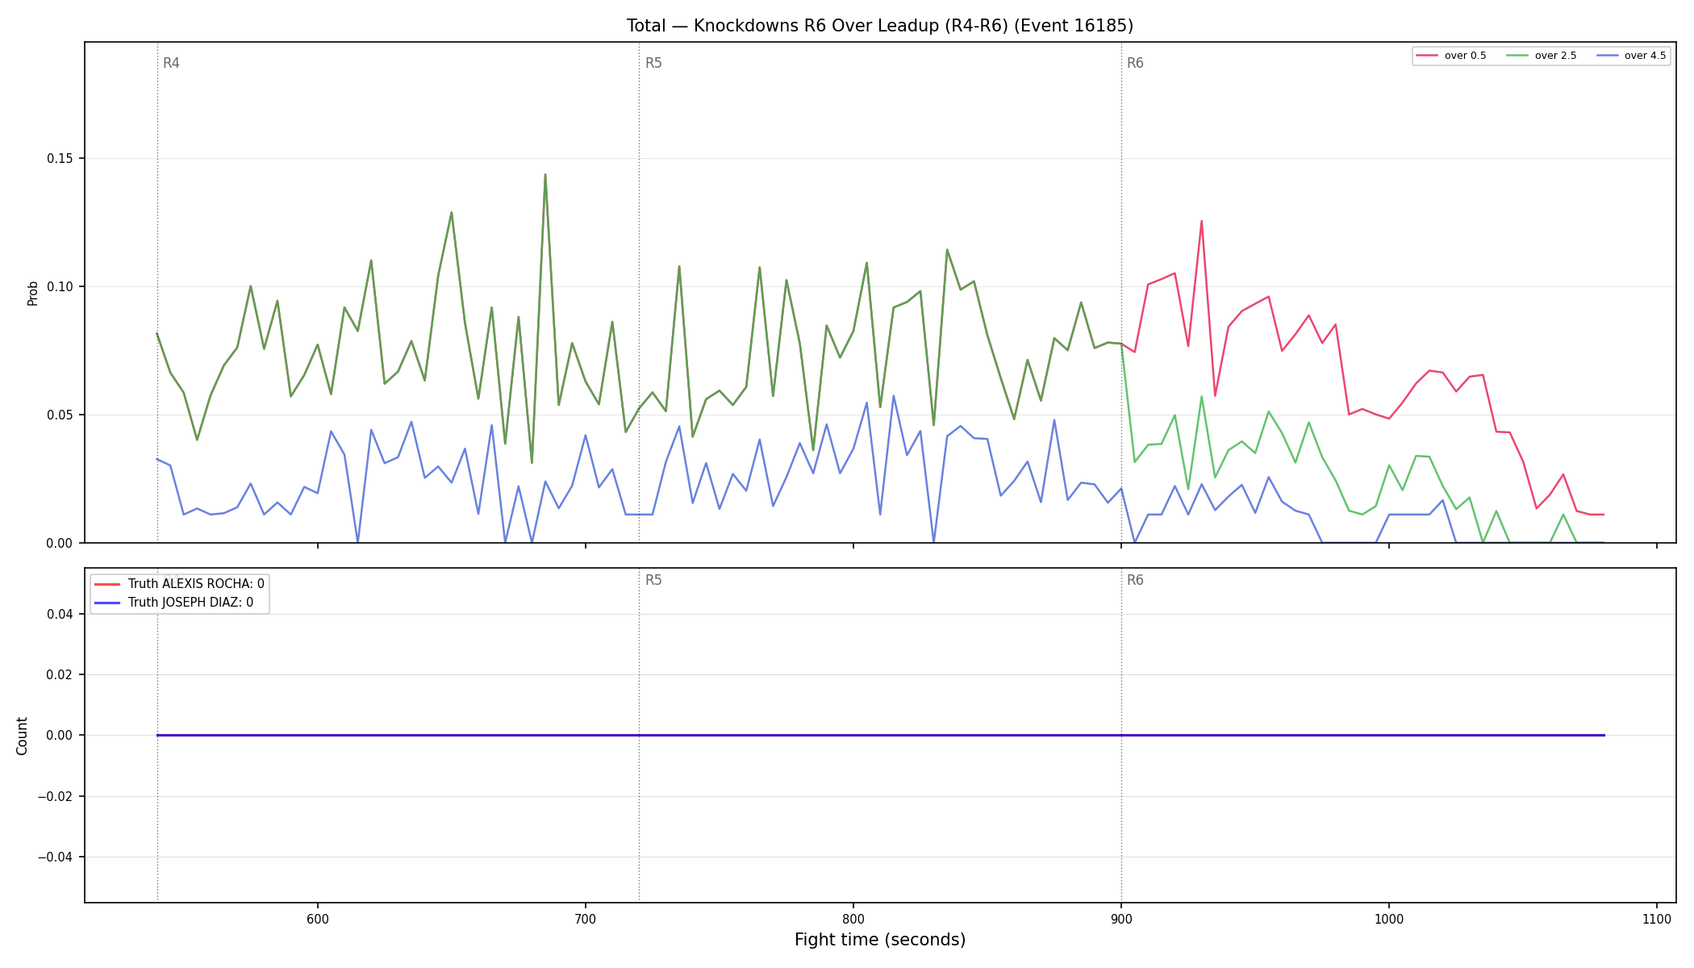The width and height of the screenshot is (1694, 968).
Task: Click the R5 marker label in the Count chart
Action: coord(653,580)
